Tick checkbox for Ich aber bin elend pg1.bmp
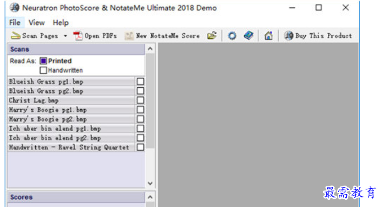The width and height of the screenshot is (380, 207). (140, 128)
